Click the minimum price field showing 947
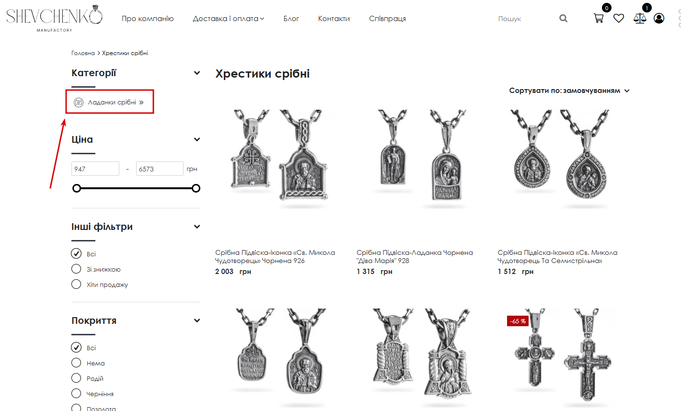 (95, 169)
